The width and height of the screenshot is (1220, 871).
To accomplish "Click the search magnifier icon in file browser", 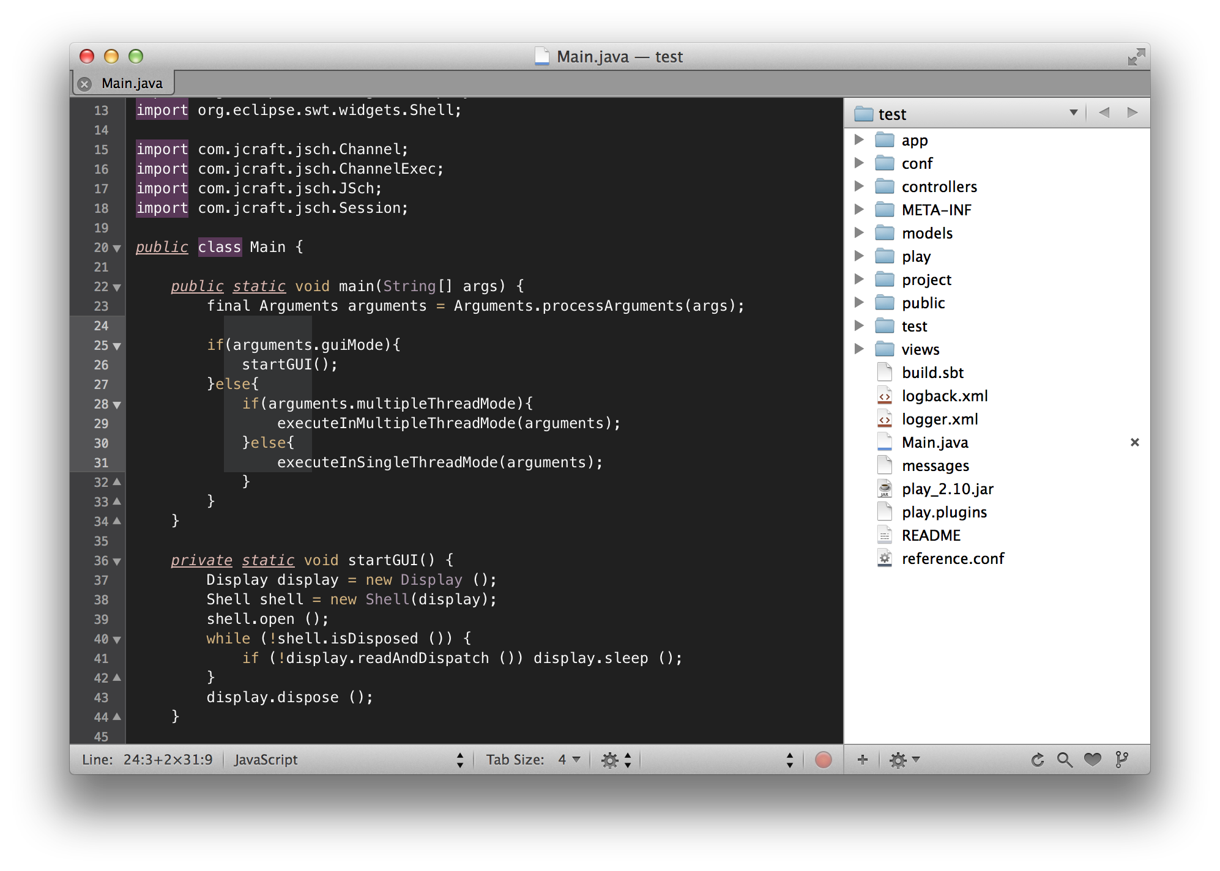I will tap(1065, 760).
